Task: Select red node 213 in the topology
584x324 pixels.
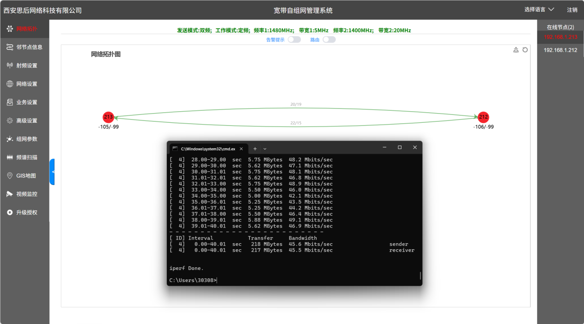Action: [x=108, y=117]
